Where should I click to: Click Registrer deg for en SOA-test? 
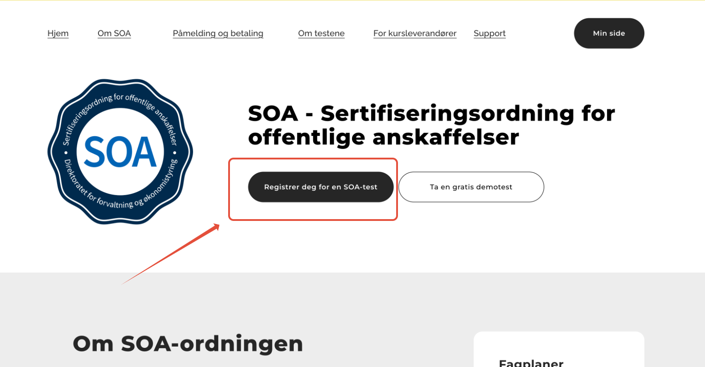(321, 187)
